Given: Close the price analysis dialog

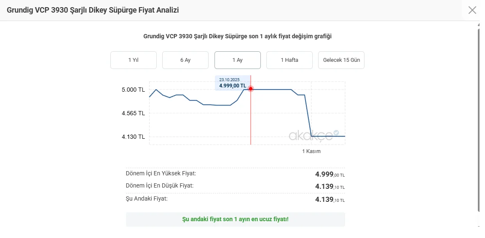Looking at the screenshot, I should click(472, 10).
